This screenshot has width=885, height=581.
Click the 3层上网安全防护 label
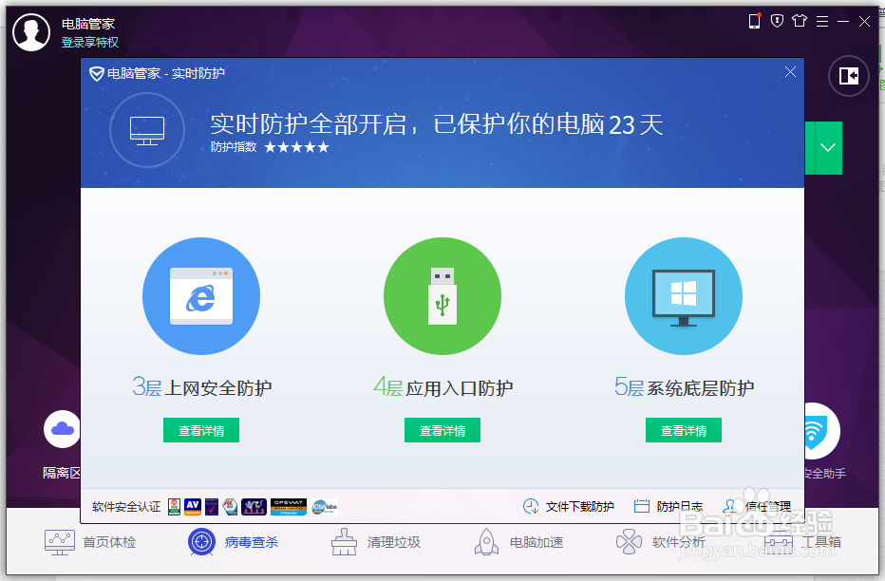202,387
